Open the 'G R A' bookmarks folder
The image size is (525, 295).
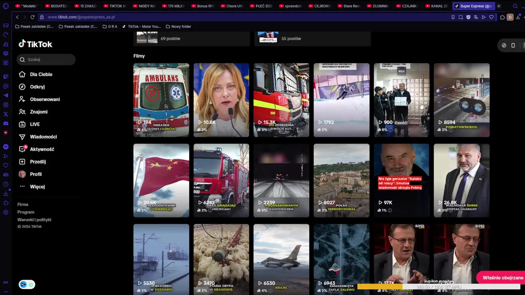pos(110,27)
